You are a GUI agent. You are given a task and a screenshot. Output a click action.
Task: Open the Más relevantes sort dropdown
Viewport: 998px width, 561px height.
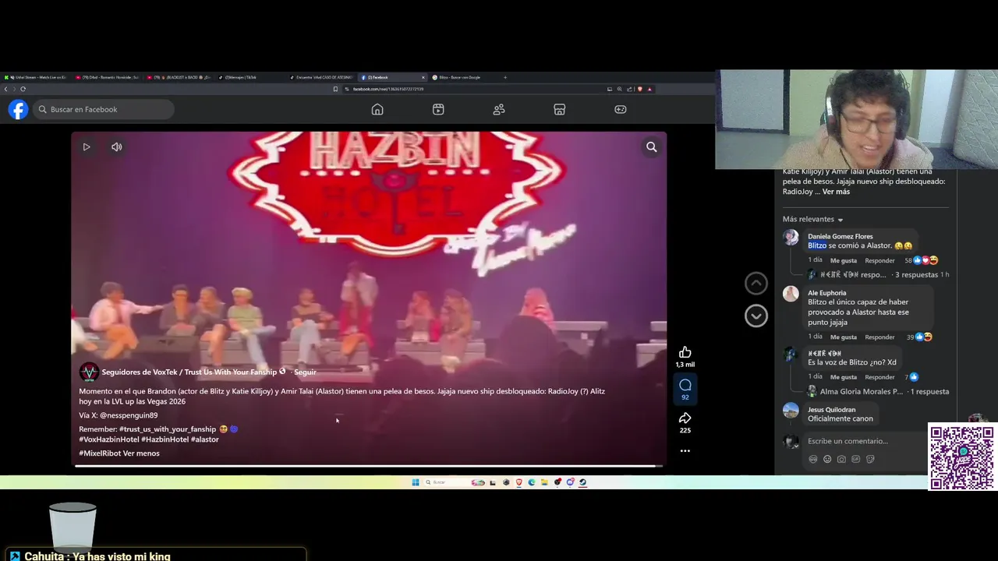(x=813, y=220)
